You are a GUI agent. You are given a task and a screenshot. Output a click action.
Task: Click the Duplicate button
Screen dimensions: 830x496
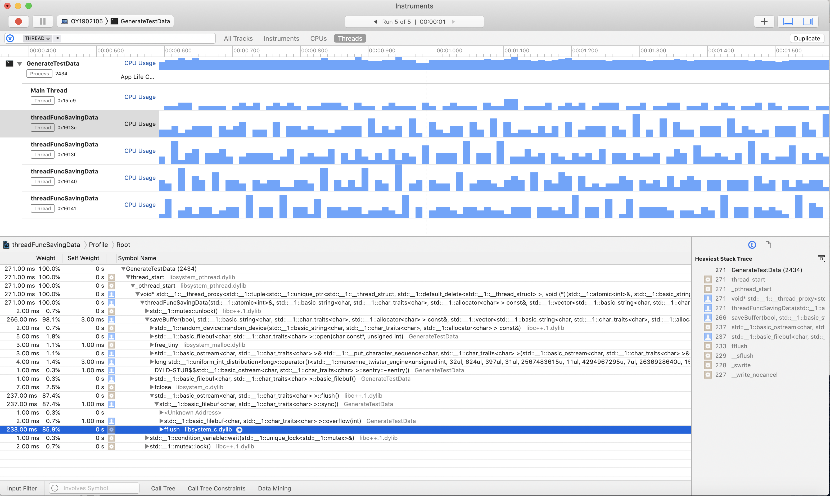(x=807, y=38)
